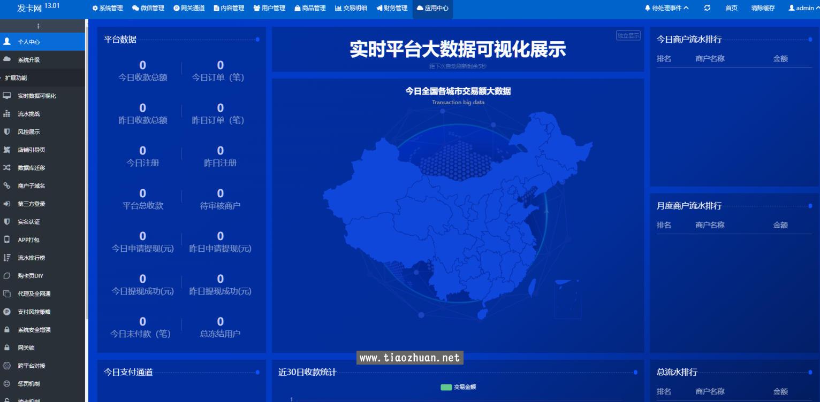820x402 pixels.
Task: Expand the 待处理事件 notification dropdown
Action: (x=666, y=8)
